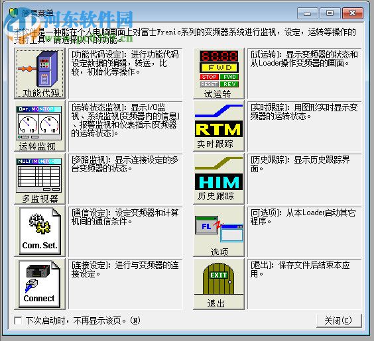374x341 pixels.
Task: Open the 功能代码 function code icon
Action: pos(40,73)
